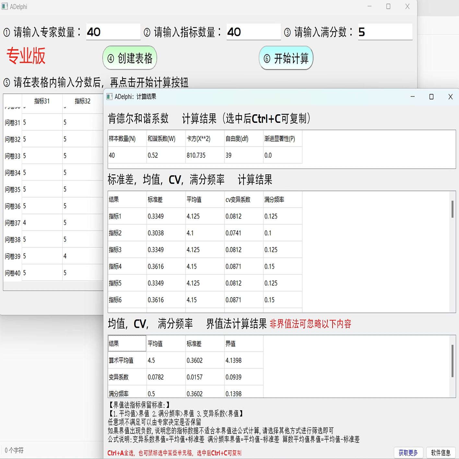
Task: Select the 问卷34 row header
Action: [x=13, y=173]
